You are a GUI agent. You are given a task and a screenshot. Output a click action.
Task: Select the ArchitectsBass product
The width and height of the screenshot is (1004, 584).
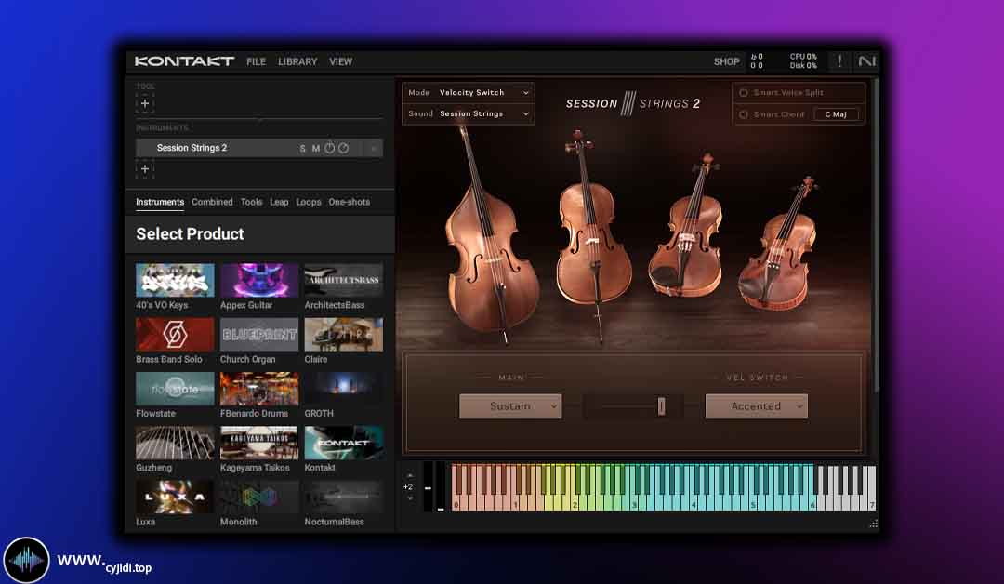(x=344, y=286)
